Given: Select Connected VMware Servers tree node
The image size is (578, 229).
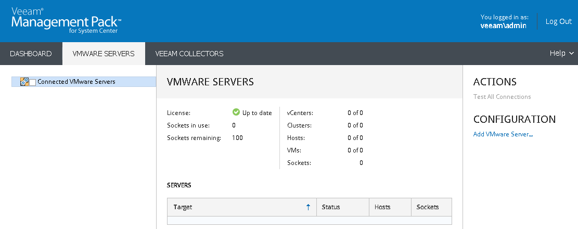Looking at the screenshot, I should click(76, 82).
